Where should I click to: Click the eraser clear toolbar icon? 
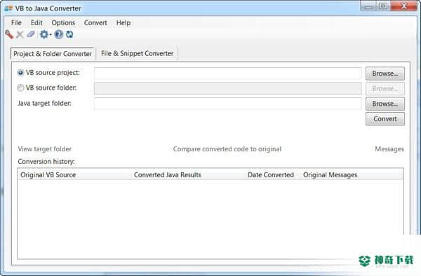31,34
